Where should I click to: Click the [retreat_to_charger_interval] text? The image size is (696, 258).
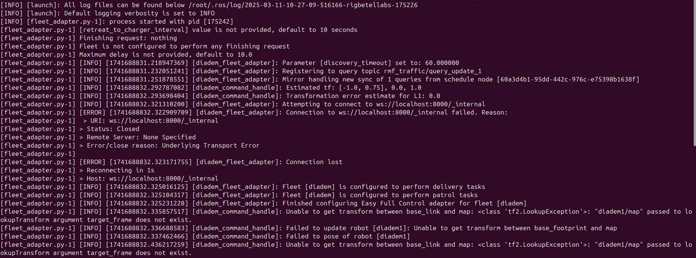(133, 30)
